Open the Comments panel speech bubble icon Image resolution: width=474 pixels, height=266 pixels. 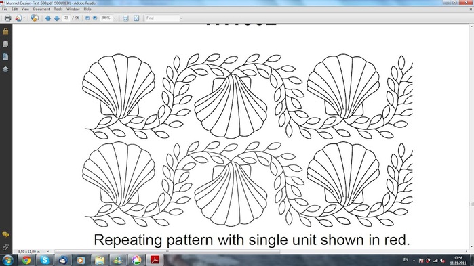pyautogui.click(x=5, y=234)
